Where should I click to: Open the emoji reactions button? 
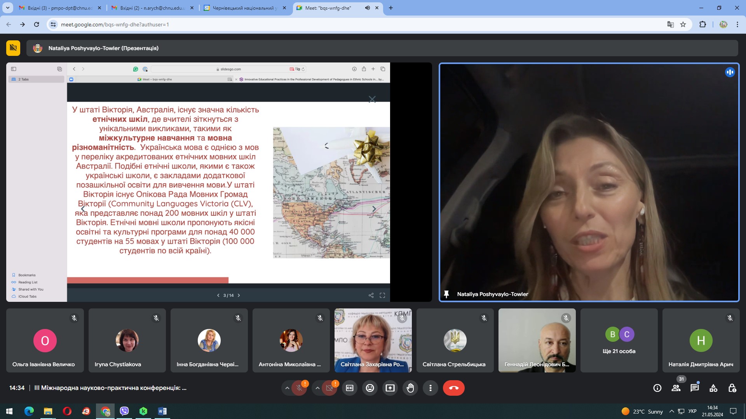coord(370,388)
